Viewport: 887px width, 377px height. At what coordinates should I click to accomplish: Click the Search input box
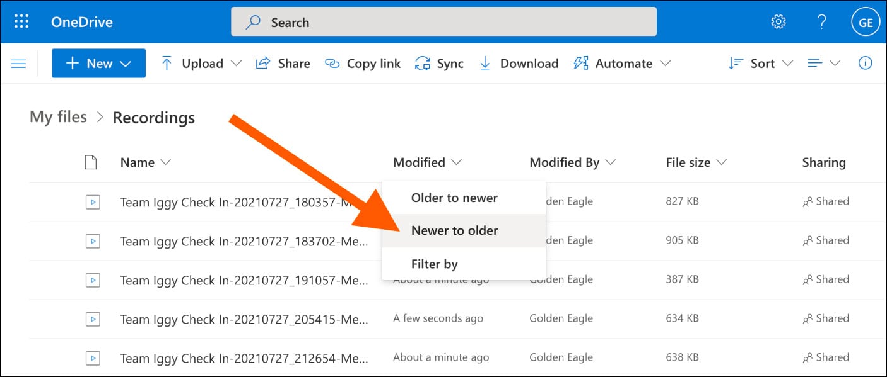[x=443, y=22]
